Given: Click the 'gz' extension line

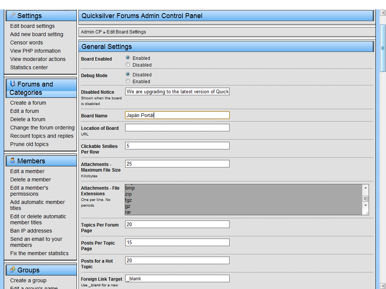Looking at the screenshot, I should pos(127,206).
